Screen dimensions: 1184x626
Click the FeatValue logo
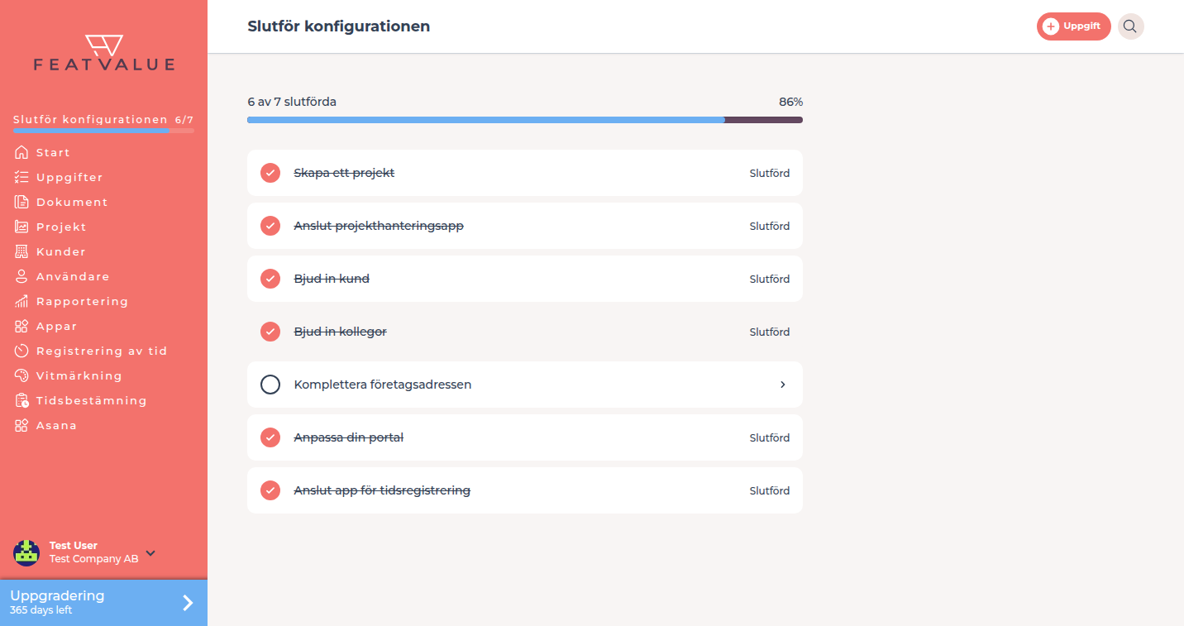click(x=104, y=52)
